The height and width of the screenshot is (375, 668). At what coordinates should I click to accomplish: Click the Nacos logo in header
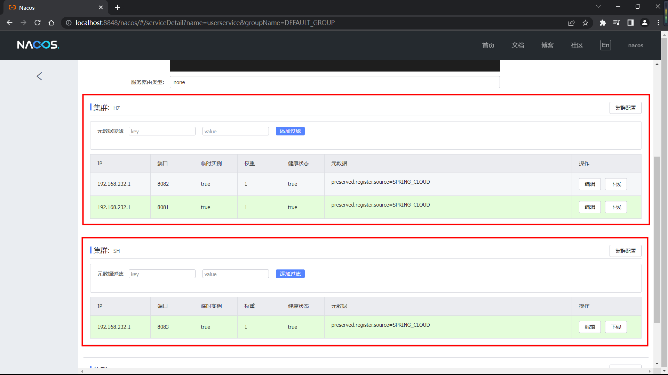(x=38, y=45)
